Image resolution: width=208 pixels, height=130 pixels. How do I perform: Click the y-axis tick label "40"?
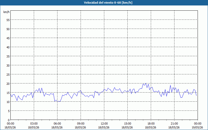pos(8,47)
